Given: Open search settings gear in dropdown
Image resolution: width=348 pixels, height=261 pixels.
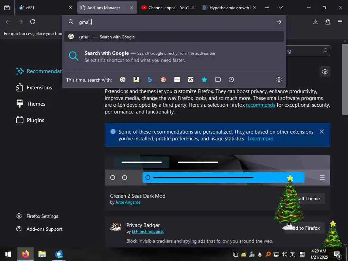Looking at the screenshot, I should coord(279,80).
